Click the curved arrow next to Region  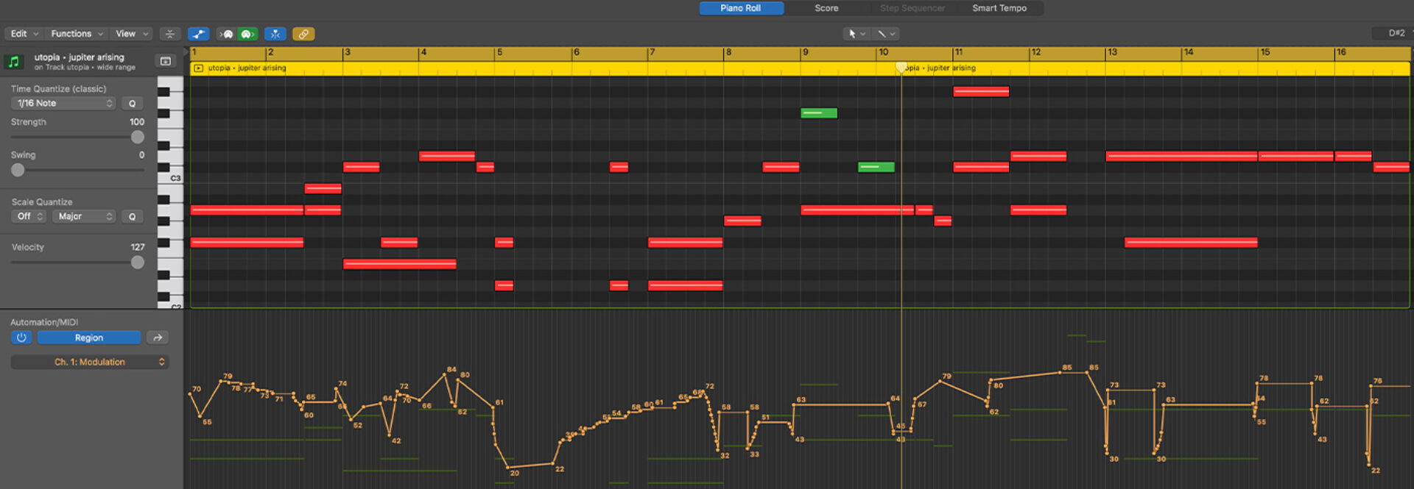point(158,338)
